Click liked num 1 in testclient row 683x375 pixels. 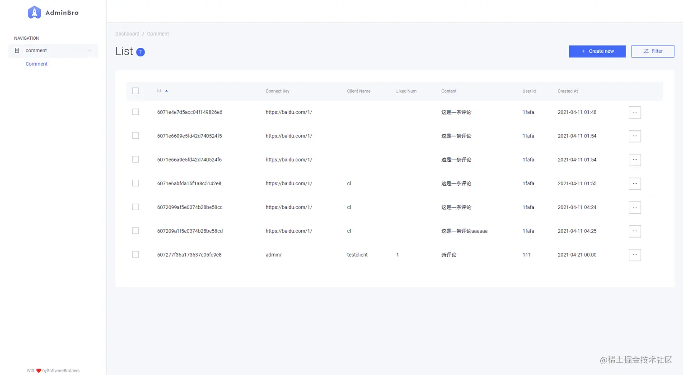(398, 255)
